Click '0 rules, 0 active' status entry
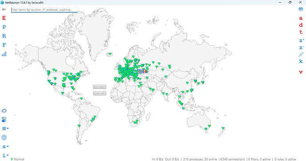 pyautogui.click(x=285, y=159)
